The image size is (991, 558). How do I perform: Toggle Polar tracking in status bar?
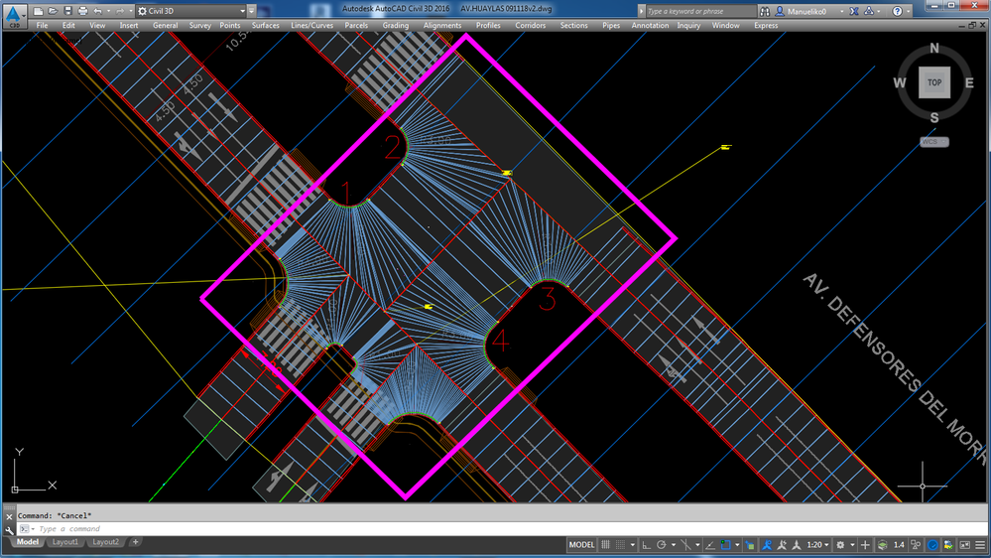(661, 545)
